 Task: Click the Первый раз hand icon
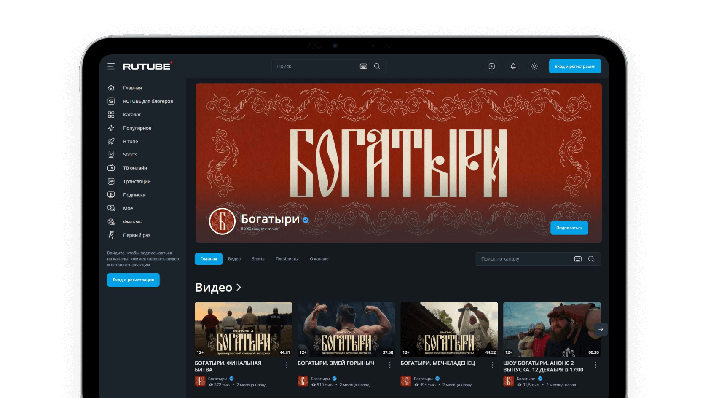point(111,235)
